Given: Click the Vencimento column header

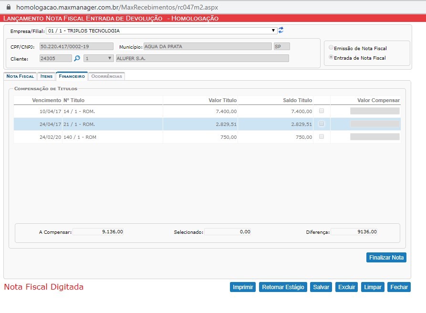Looking at the screenshot, I should [x=46, y=100].
